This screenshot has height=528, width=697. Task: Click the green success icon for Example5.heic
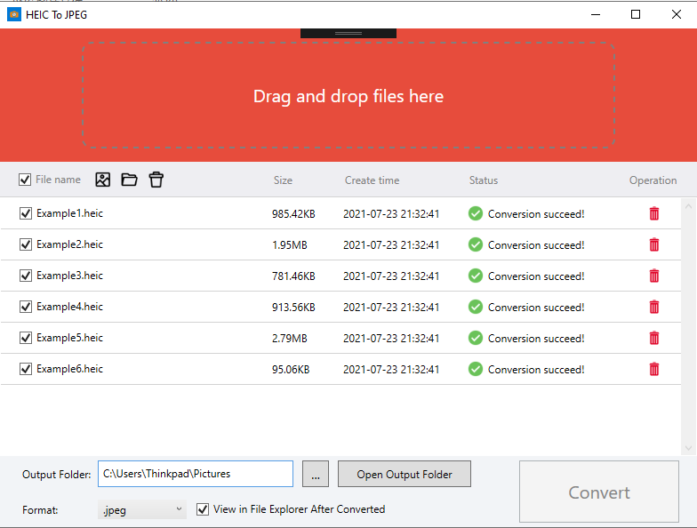[475, 338]
